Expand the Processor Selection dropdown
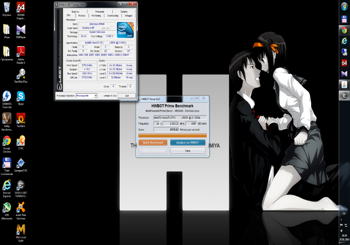Viewport: 350px width, 245px height. click(x=96, y=96)
